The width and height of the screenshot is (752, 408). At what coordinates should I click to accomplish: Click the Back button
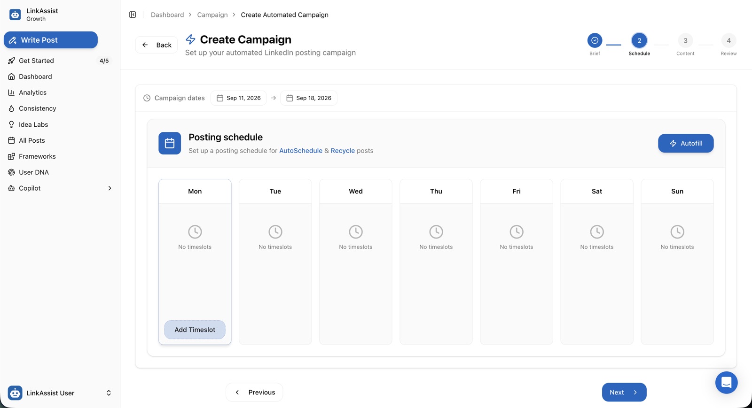(157, 45)
